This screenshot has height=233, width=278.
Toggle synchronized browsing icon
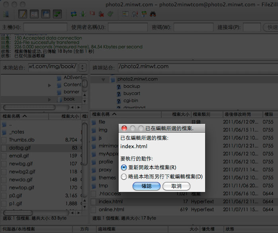click(x=144, y=14)
